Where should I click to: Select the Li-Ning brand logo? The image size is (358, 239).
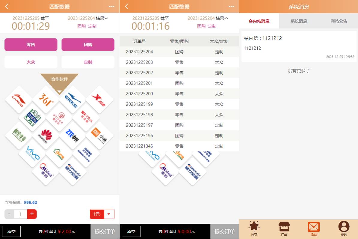[19, 100]
